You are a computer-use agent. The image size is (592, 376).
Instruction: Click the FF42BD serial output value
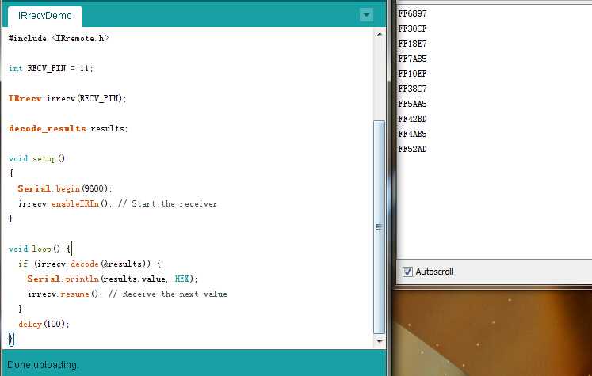(412, 120)
